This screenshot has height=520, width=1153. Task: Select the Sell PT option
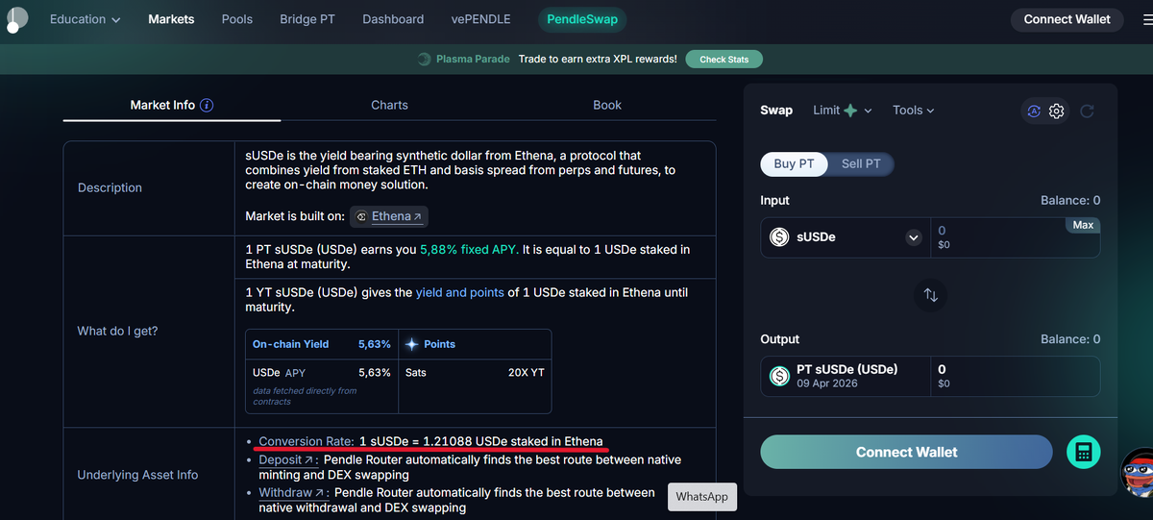point(861,164)
